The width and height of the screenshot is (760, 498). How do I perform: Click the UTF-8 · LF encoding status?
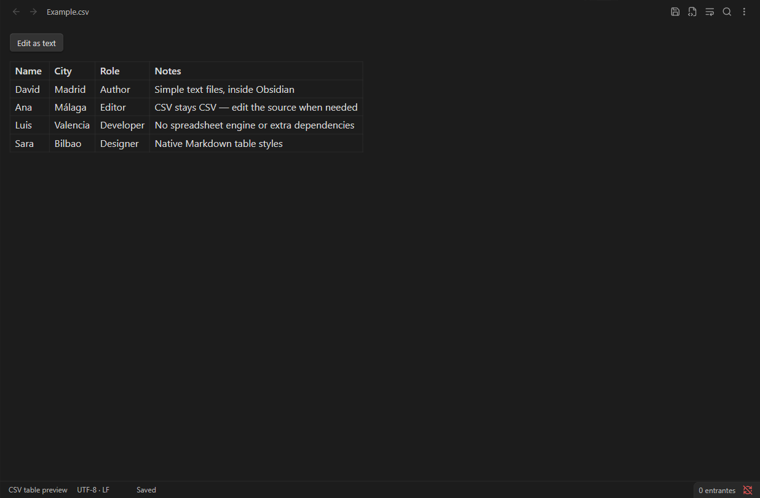[x=93, y=490]
